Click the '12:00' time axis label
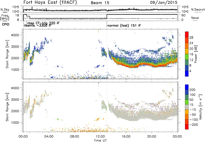Image resolution: width=205 pixels, height=142 pixels. (x=100, y=137)
